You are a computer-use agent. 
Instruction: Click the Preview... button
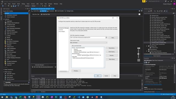76,71
